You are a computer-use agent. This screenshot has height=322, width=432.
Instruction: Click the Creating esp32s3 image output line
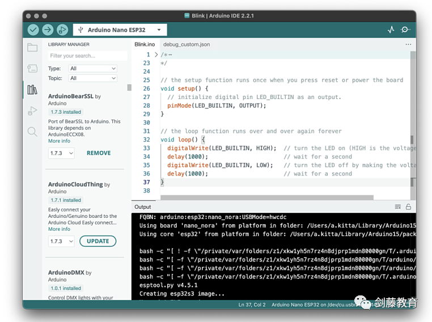pos(182,294)
